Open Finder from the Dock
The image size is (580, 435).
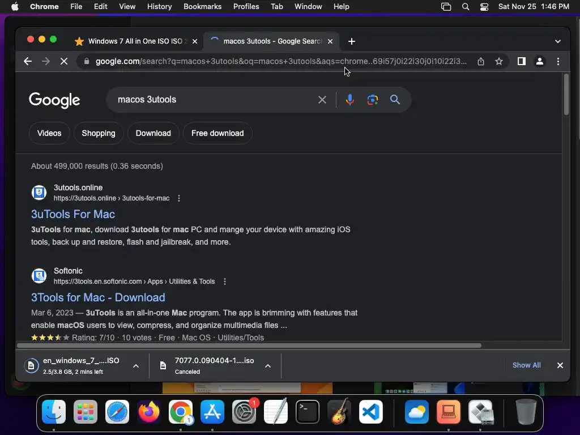pyautogui.click(x=54, y=412)
